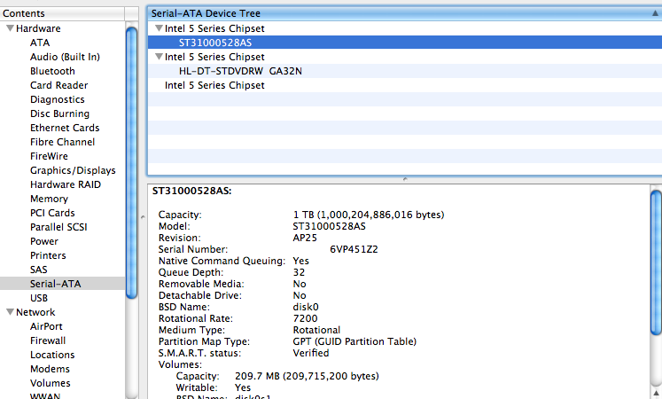Click the ST31000528AS details heading
The width and height of the screenshot is (662, 399).
(x=192, y=191)
